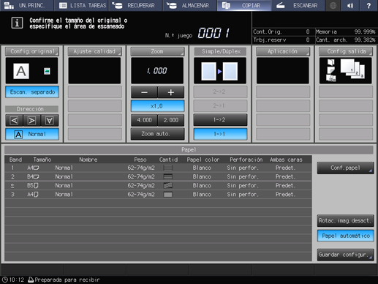This screenshot has height=284, width=378.
Task: Open the Conf.papel settings
Action: (x=345, y=168)
